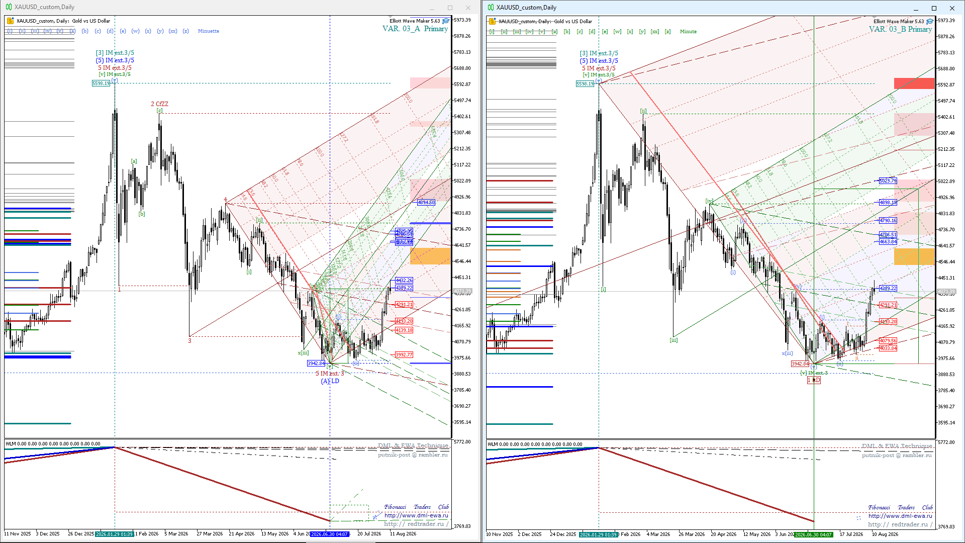This screenshot has height=543, width=965.
Task: Choose the [y] wave label
Action: 642,32
